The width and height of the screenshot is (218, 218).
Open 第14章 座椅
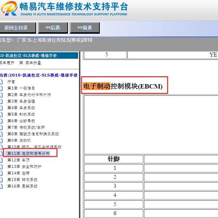(x=18, y=173)
